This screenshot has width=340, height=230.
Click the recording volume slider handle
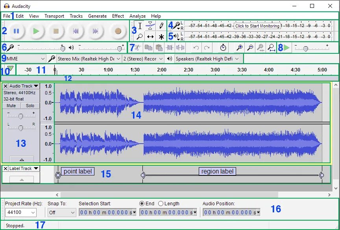pos(63,48)
